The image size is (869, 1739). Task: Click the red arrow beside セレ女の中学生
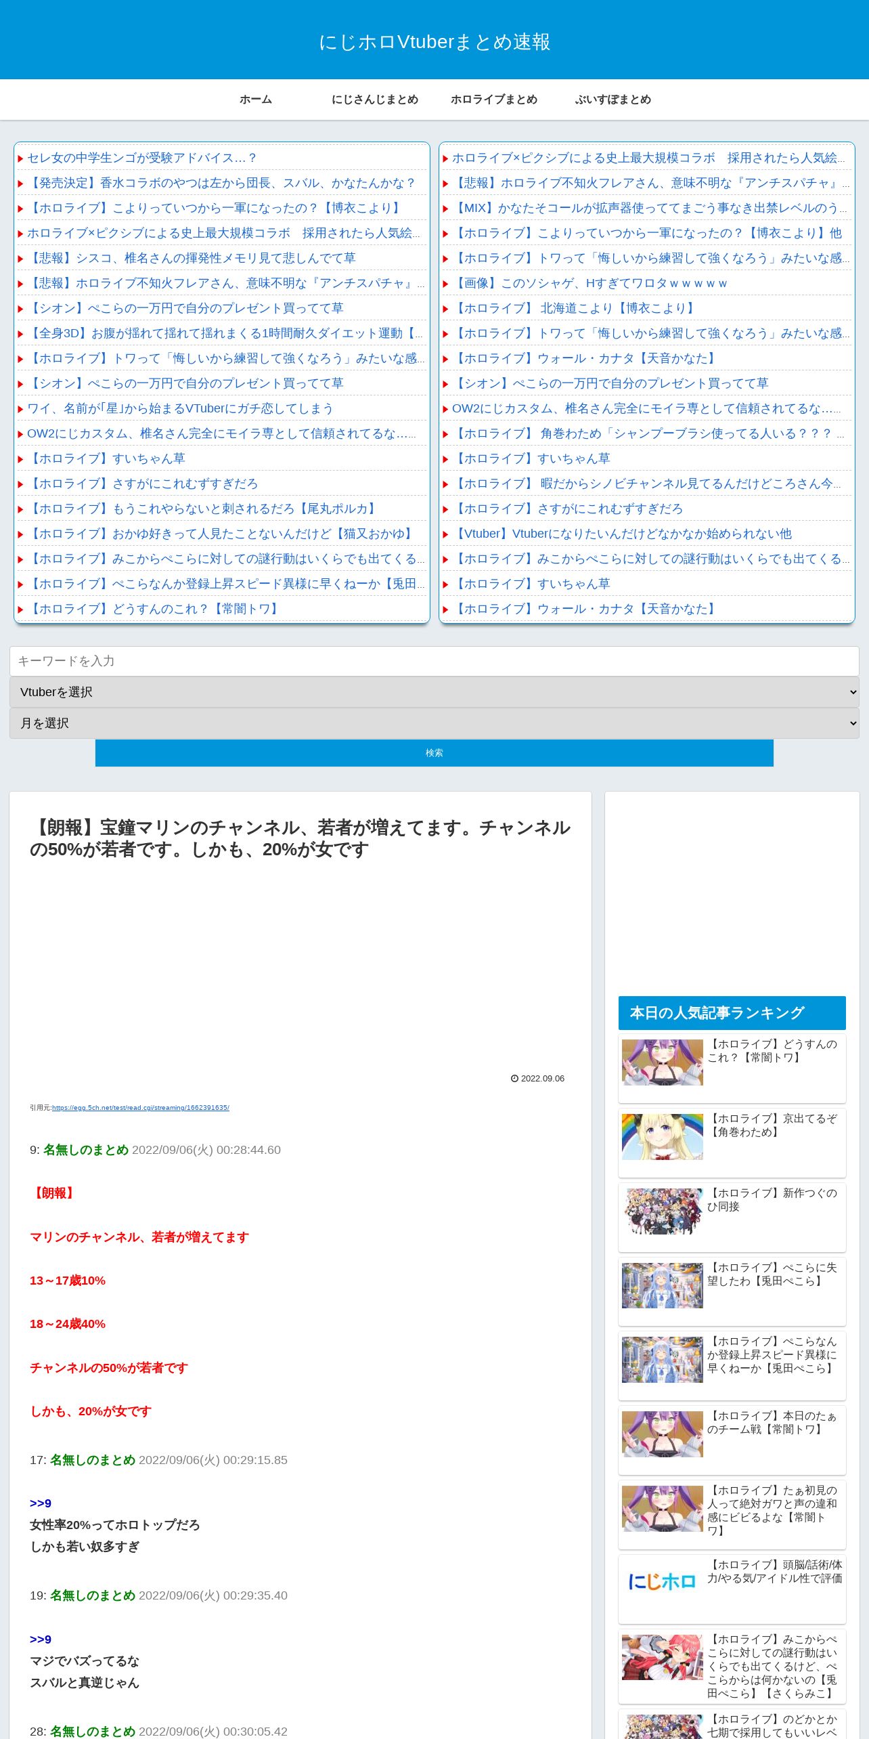pos(21,158)
